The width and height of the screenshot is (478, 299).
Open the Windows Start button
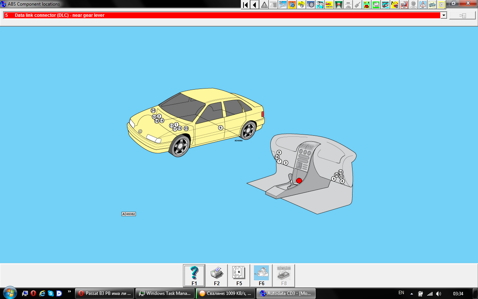click(x=10, y=293)
